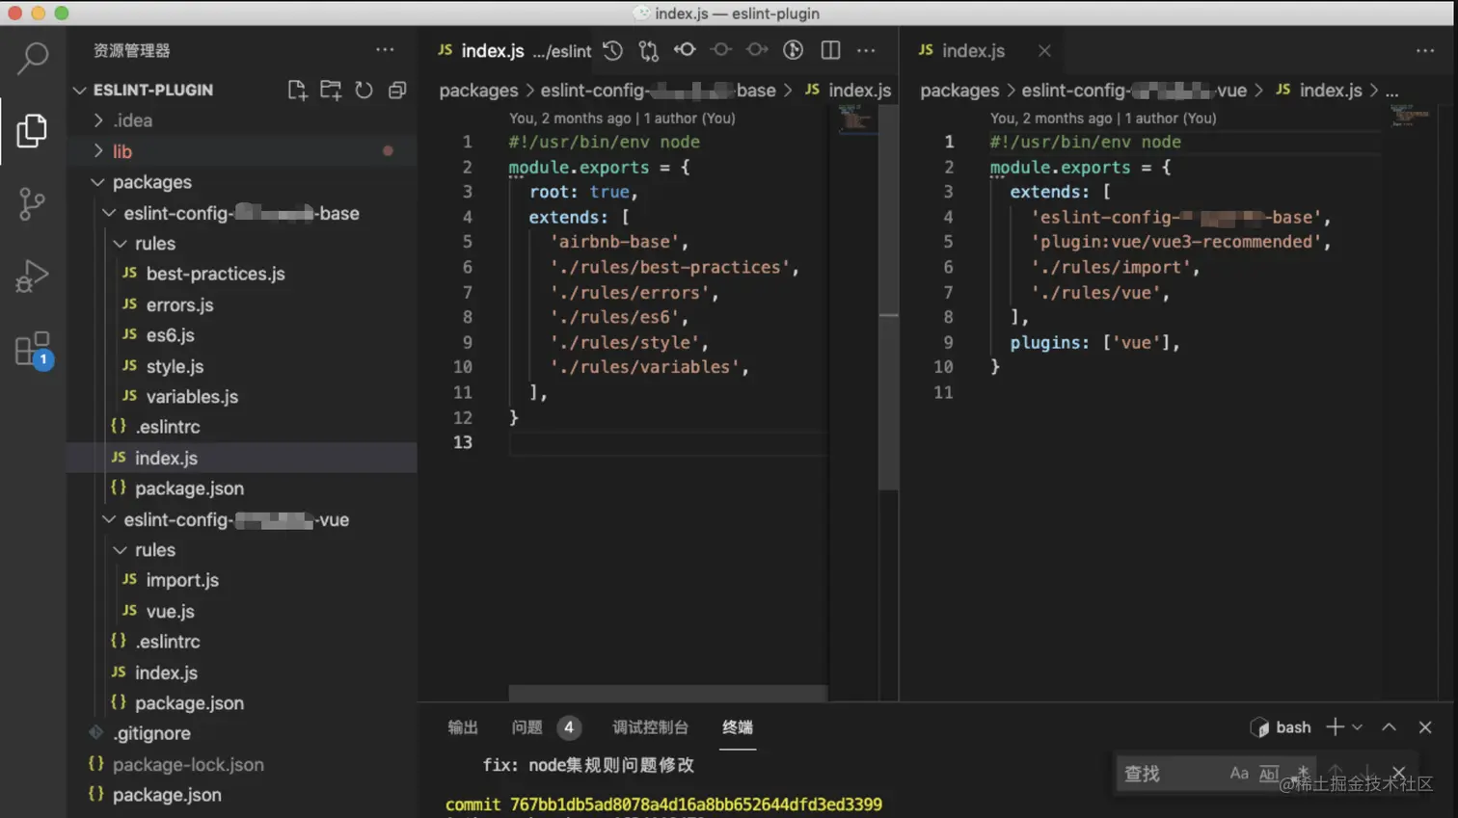Expand the lib folder
This screenshot has width=1458, height=818.
[97, 151]
